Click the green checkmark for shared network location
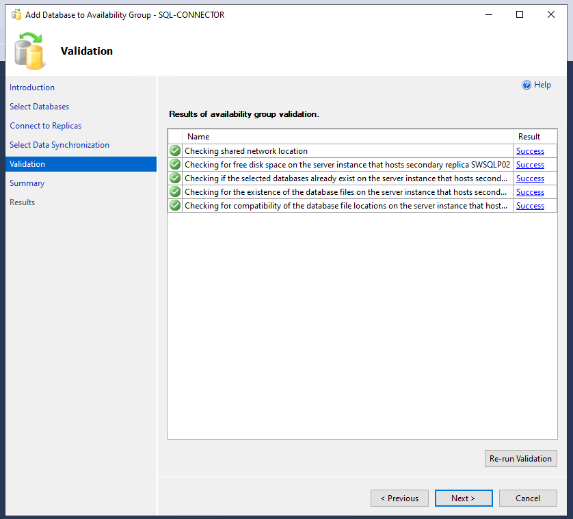573x519 pixels. (175, 150)
